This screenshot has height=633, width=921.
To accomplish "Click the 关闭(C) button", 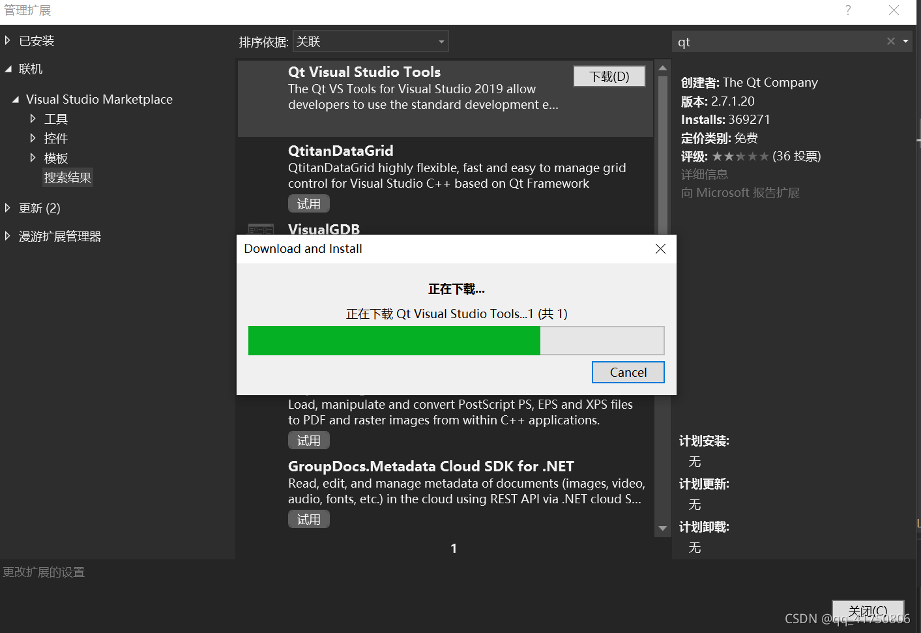I will pos(868,611).
